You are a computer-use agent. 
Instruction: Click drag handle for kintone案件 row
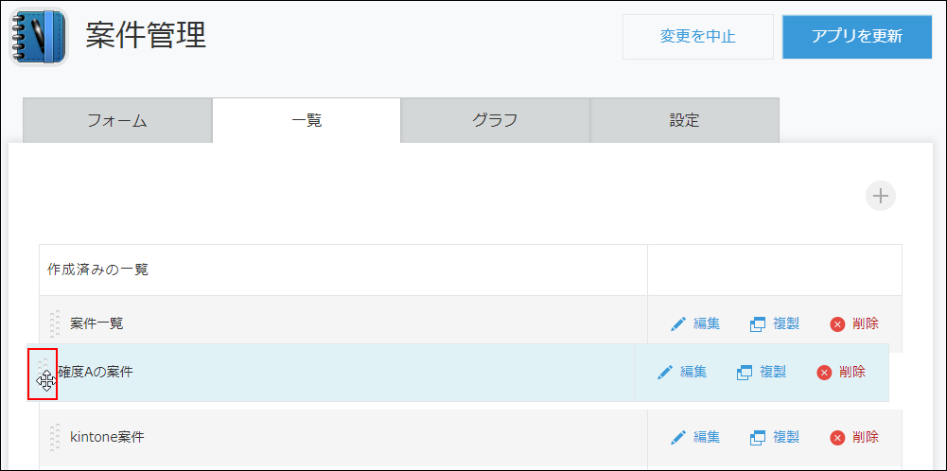[55, 437]
